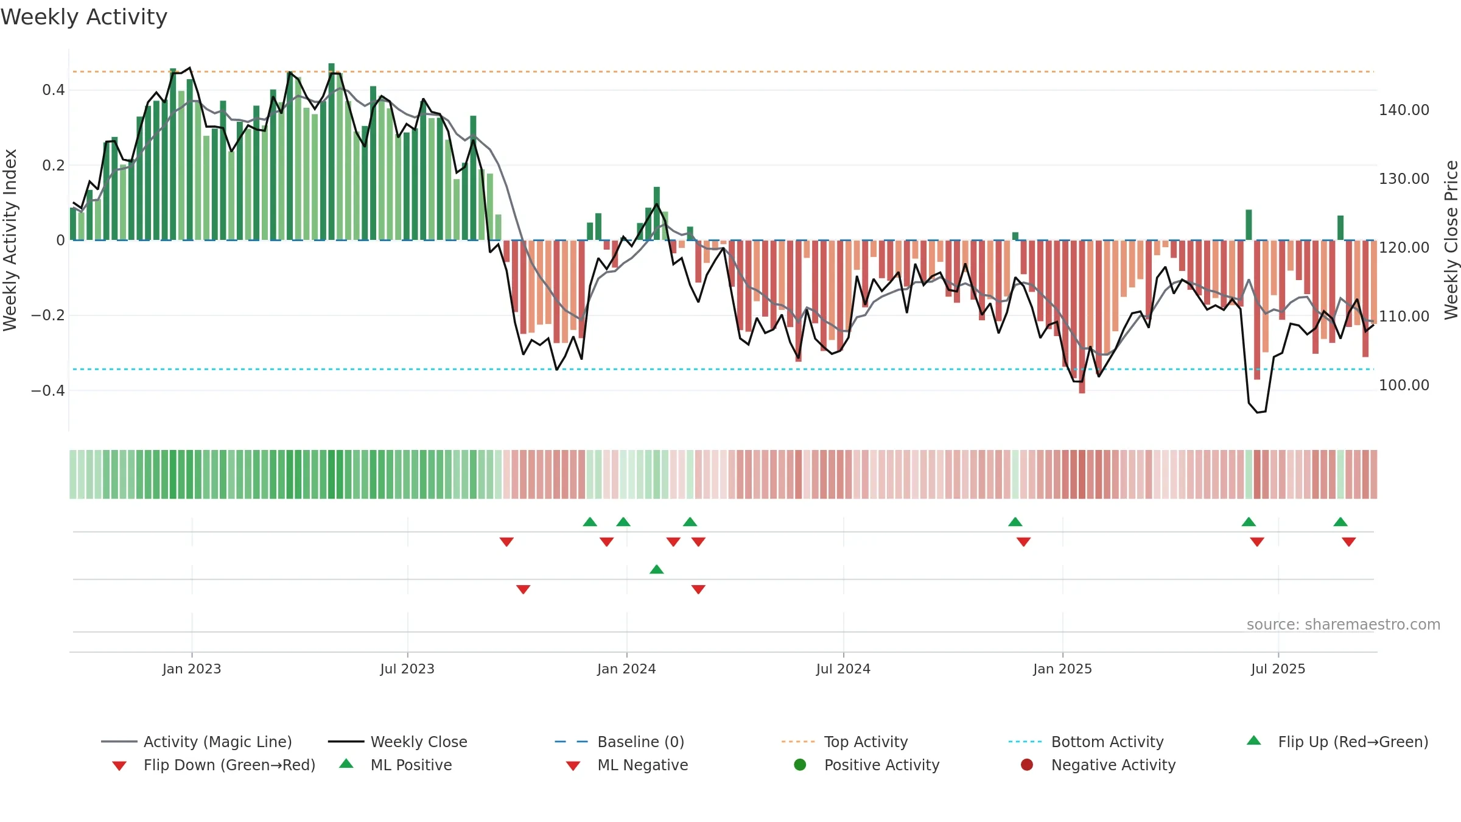Screen dimensions: 1461x822
Task: Toggle the Activity (Magic Line) legend entry
Action: [197, 742]
